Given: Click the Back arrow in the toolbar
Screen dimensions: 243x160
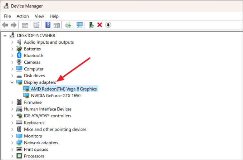Looking at the screenshot, I should (5, 25).
